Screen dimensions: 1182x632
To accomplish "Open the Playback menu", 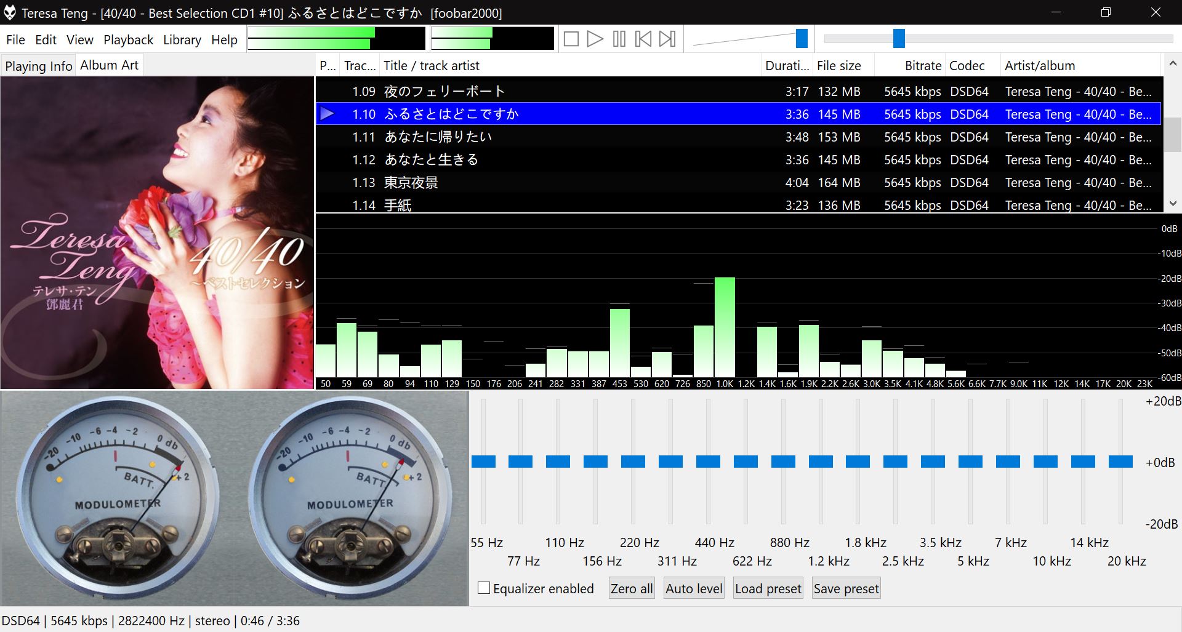I will click(x=128, y=40).
